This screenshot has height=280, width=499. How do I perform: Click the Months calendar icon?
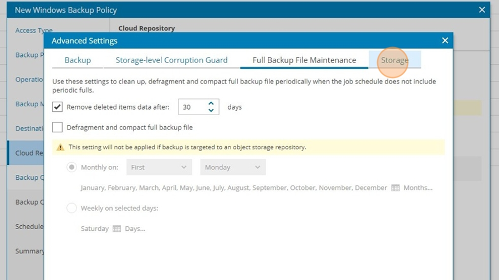point(395,188)
